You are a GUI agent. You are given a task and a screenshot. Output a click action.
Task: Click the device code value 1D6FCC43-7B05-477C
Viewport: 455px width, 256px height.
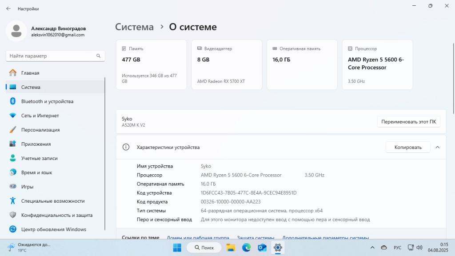click(x=249, y=193)
